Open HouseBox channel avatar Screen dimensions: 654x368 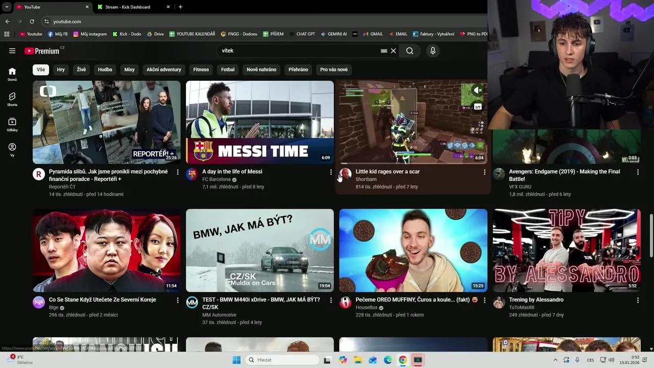point(345,302)
